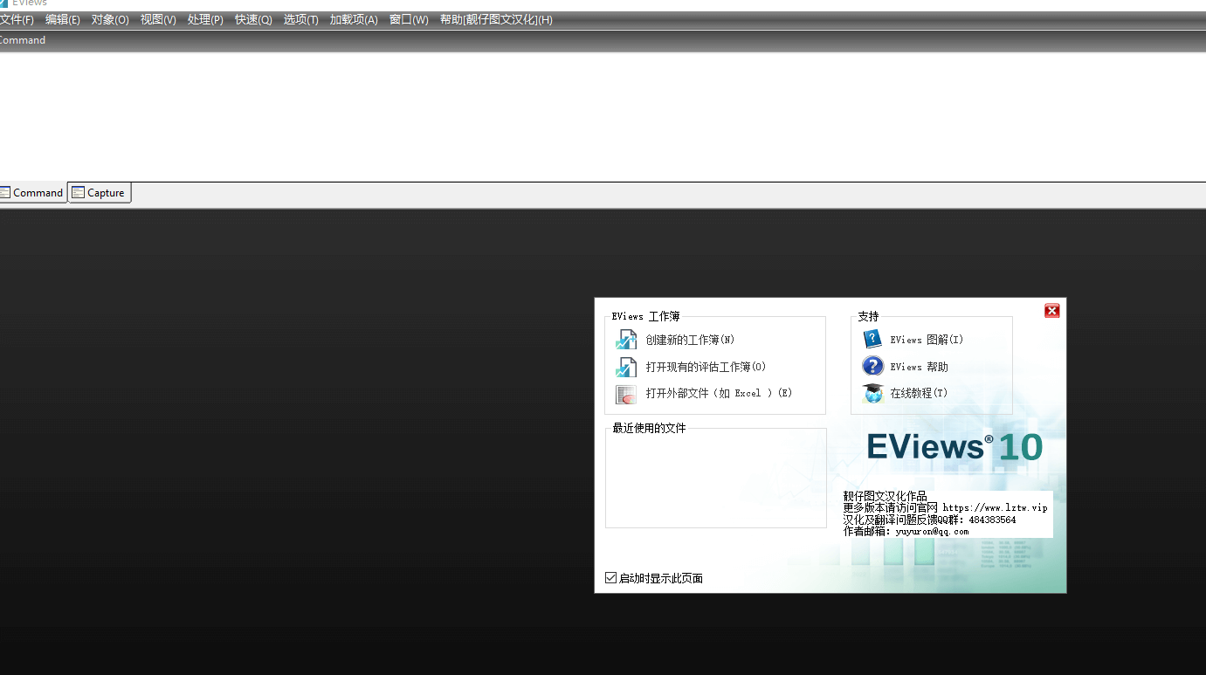Select 打开外部文件（如 Excel）(E) link
Screen dimensions: 1206x675
click(719, 394)
